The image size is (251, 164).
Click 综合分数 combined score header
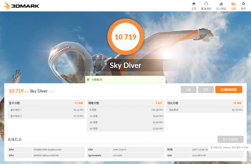tap(173, 103)
